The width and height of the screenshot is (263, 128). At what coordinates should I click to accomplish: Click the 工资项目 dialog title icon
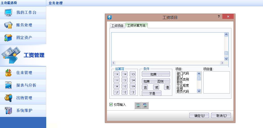click(109, 17)
